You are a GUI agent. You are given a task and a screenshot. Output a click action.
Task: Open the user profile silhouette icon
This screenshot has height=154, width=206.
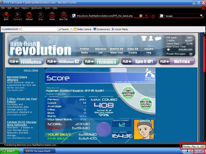coord(151,38)
